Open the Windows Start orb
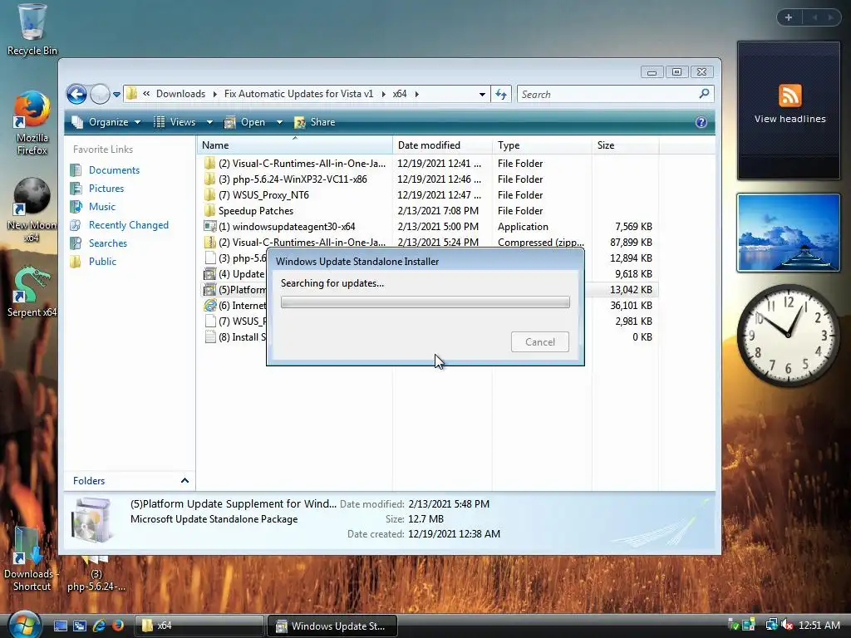 tap(23, 625)
